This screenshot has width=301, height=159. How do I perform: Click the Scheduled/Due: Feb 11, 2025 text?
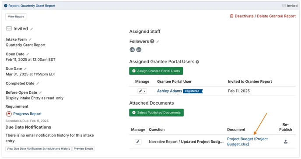(x=27, y=121)
